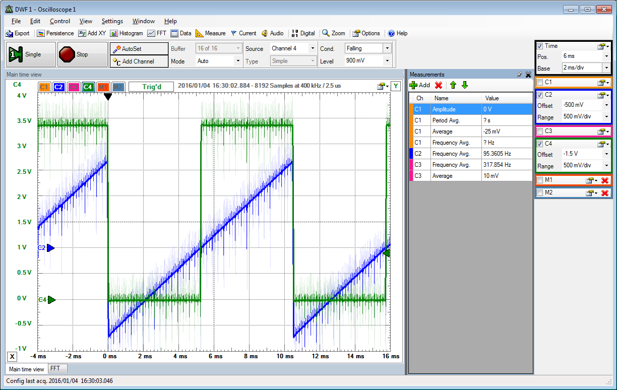Click the Export toolbar icon
617x390 pixels.
pos(18,33)
